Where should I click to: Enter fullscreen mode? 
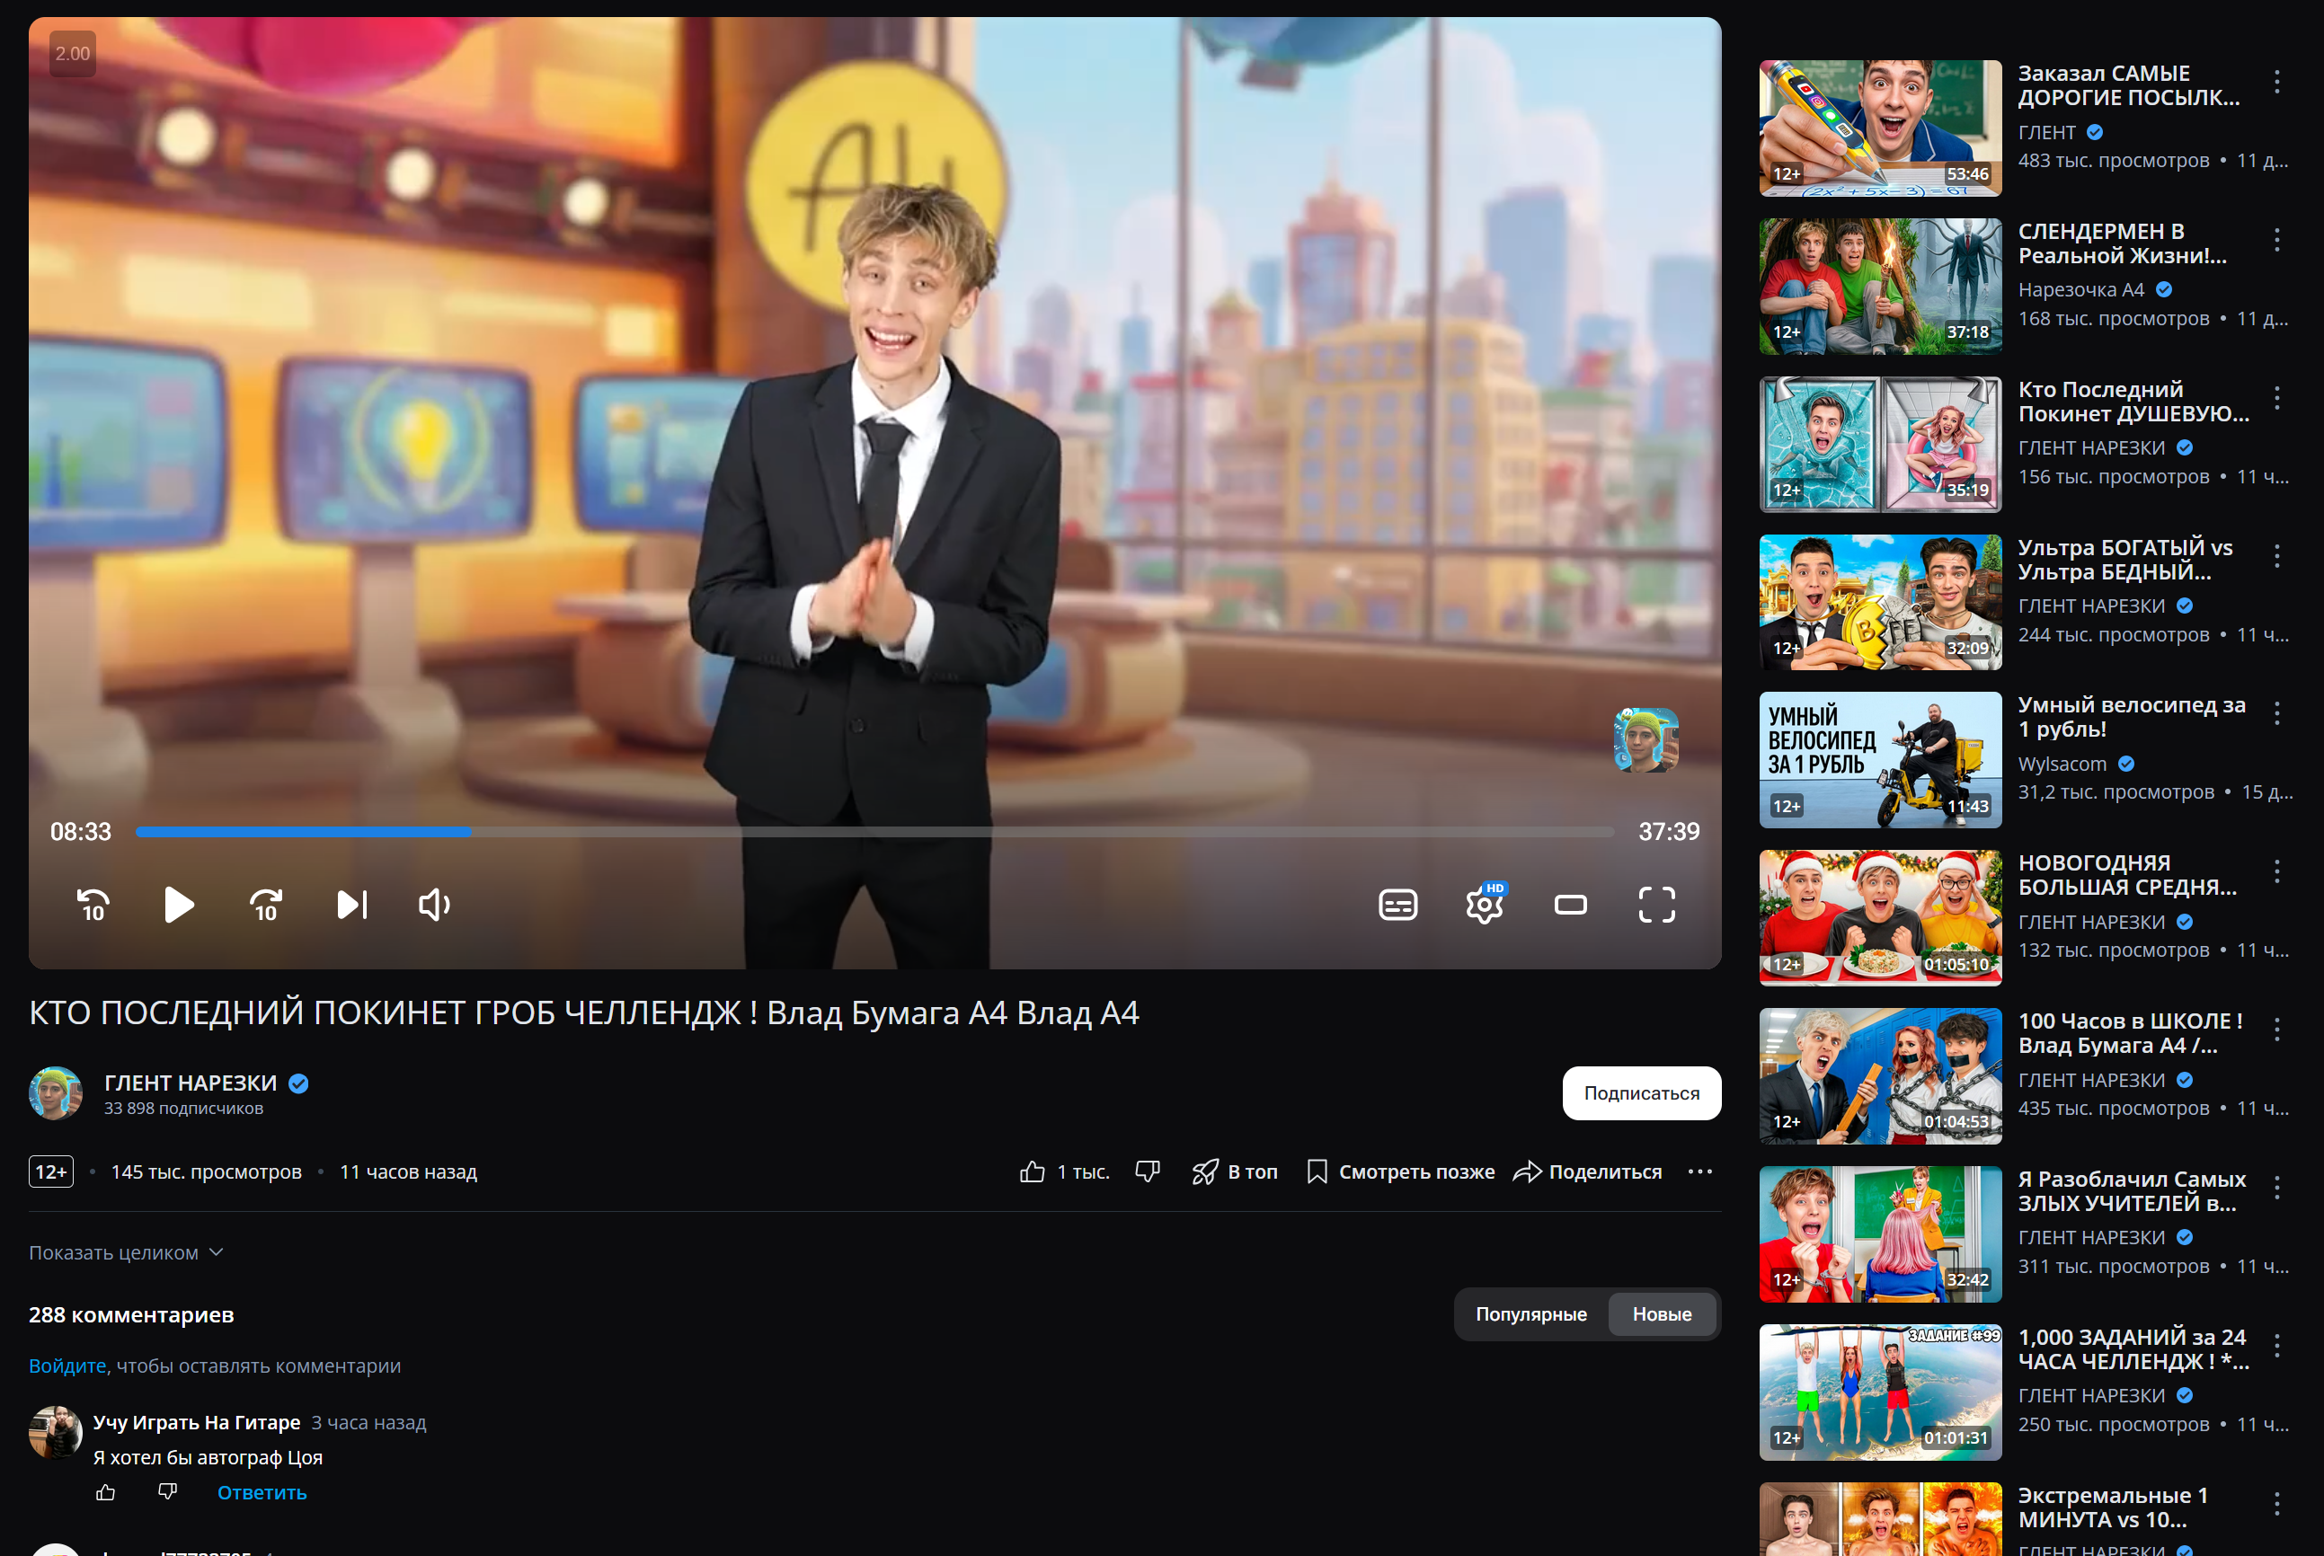tap(1656, 905)
